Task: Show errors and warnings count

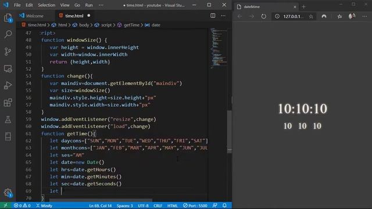Action: (x=22, y=206)
